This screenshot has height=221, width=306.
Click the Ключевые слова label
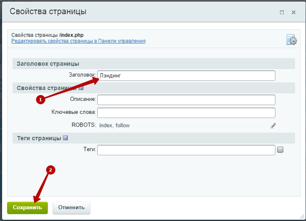pos(74,113)
